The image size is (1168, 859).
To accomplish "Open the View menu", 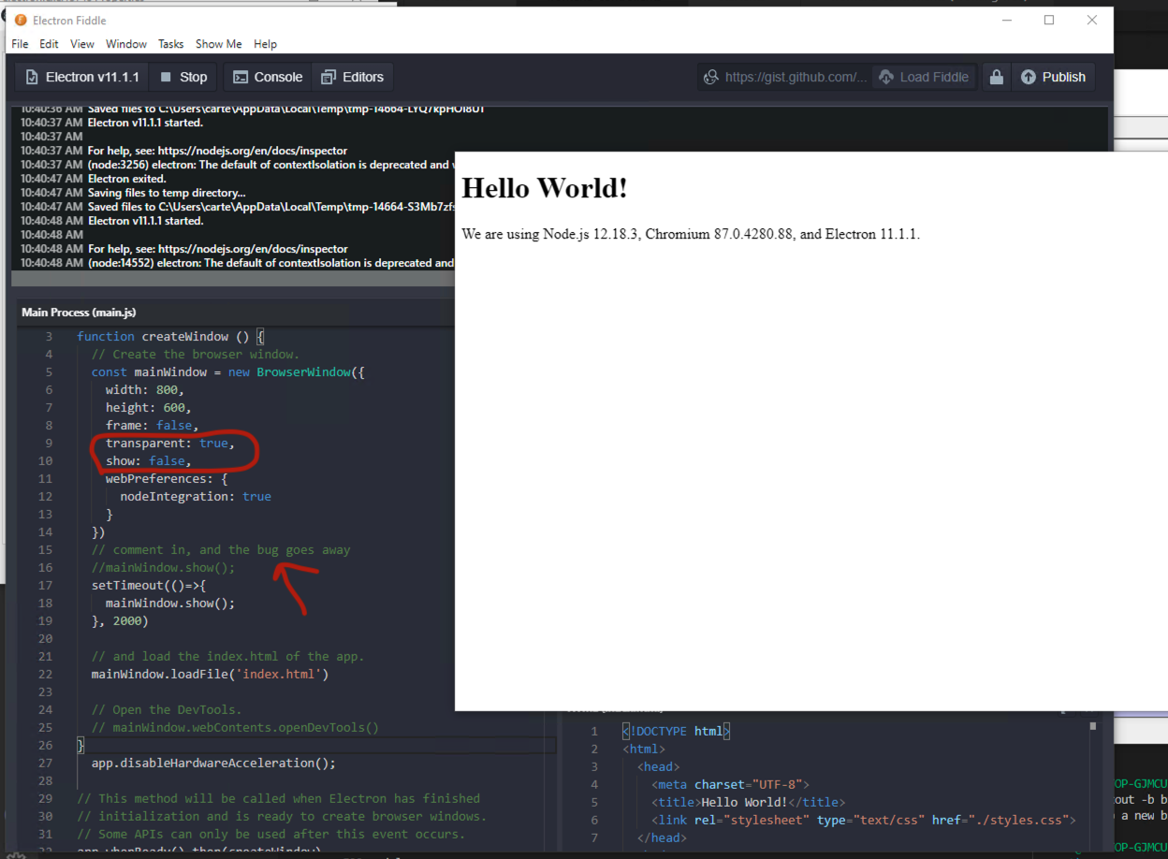I will (x=82, y=44).
